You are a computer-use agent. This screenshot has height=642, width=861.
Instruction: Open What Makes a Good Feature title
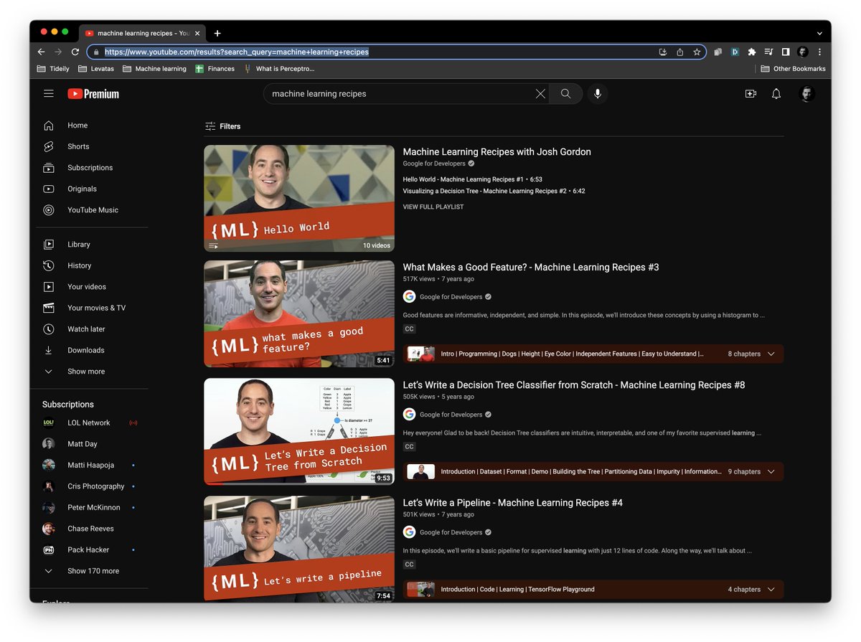(x=531, y=268)
